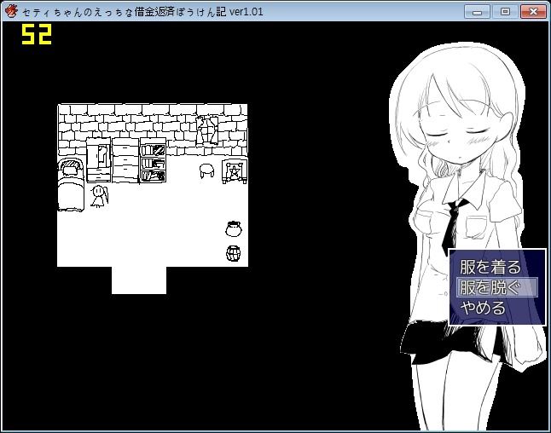Click the wooden barrel in the room
This screenshot has height=433, width=551.
point(234,253)
